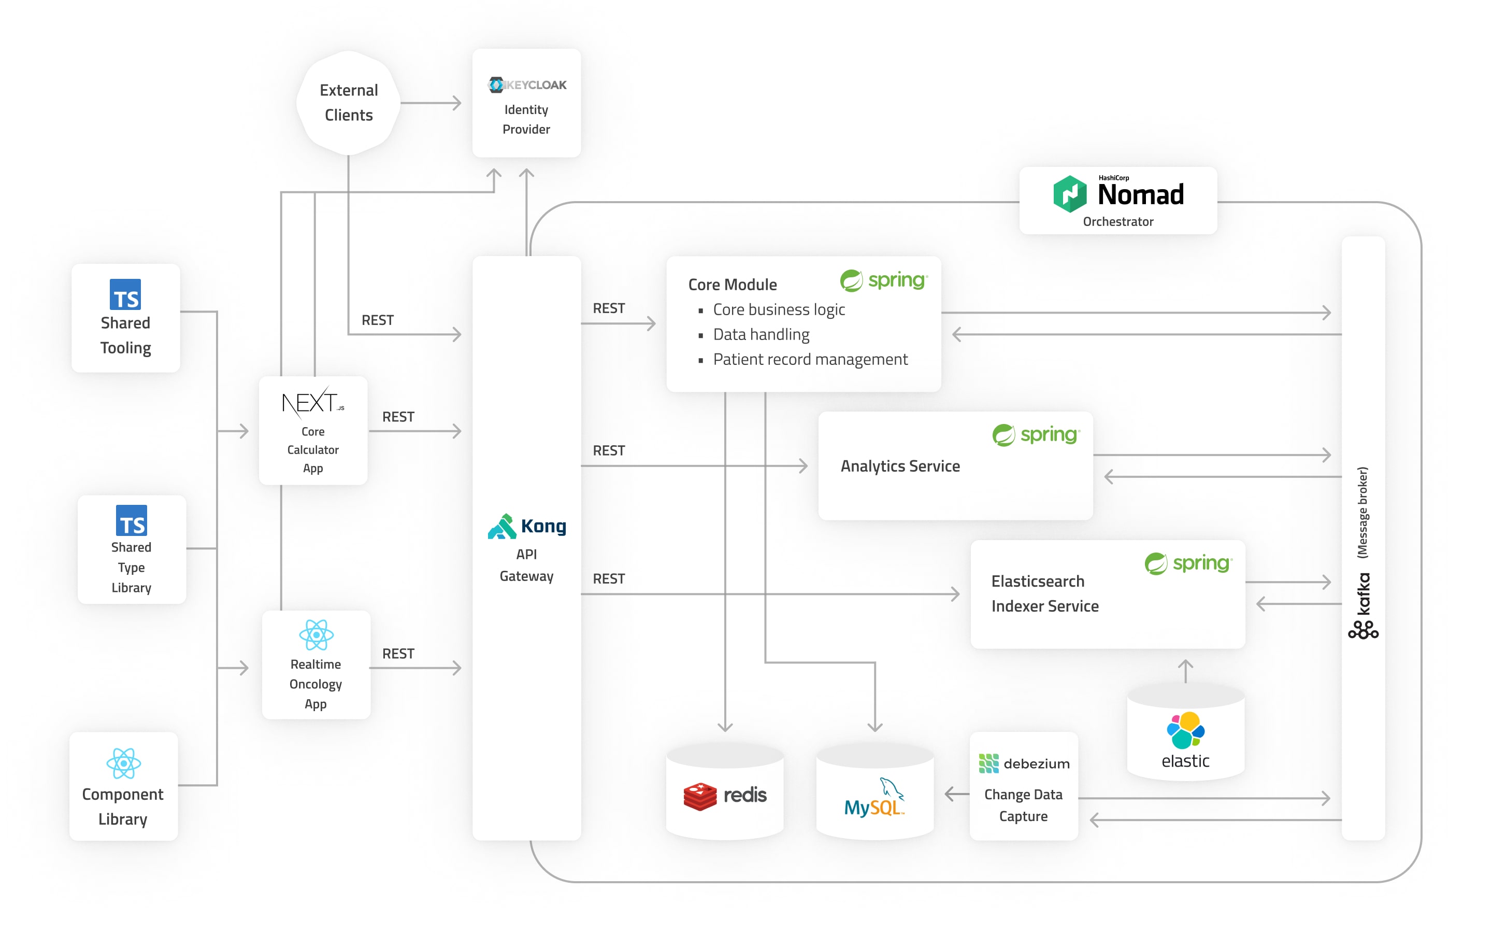Click the 'Core Module' heading
The width and height of the screenshot is (1492, 933).
click(733, 285)
